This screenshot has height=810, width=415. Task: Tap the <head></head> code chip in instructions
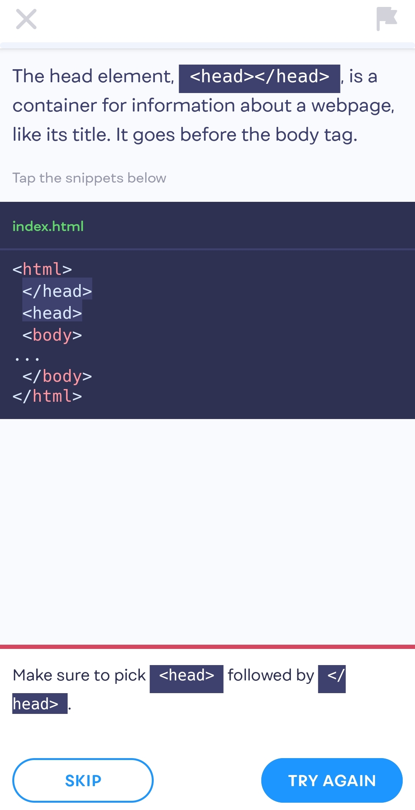coord(259,77)
